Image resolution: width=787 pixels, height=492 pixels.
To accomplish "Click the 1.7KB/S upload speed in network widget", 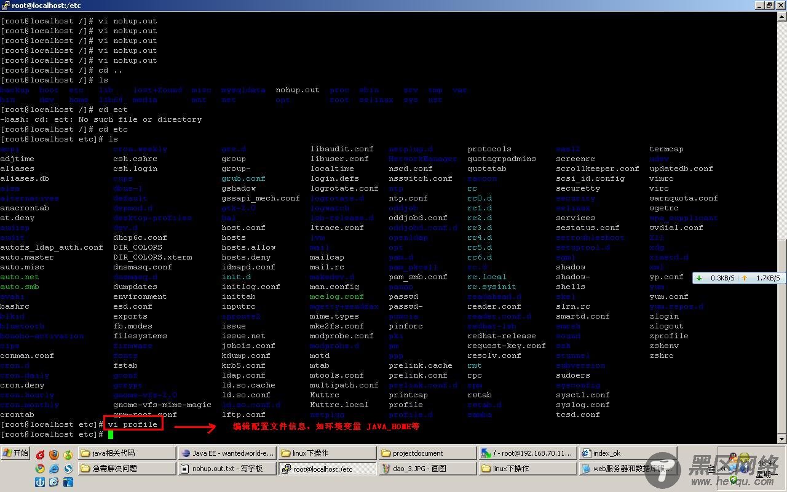I will pyautogui.click(x=768, y=278).
